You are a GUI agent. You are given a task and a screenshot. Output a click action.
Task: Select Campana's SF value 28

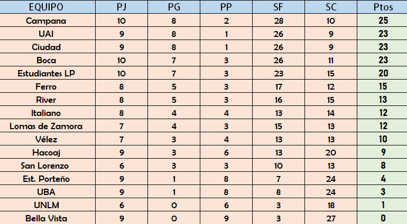point(279,20)
